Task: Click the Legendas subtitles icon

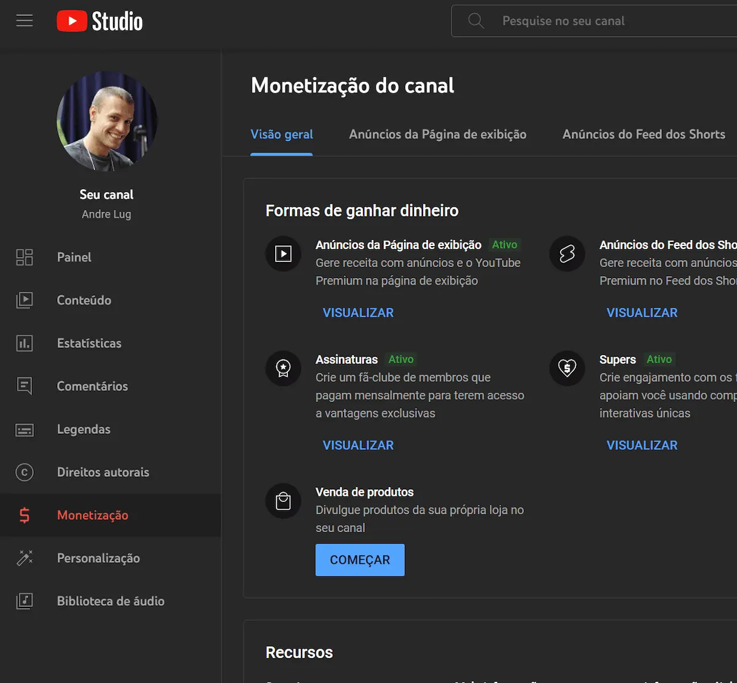Action: tap(25, 429)
